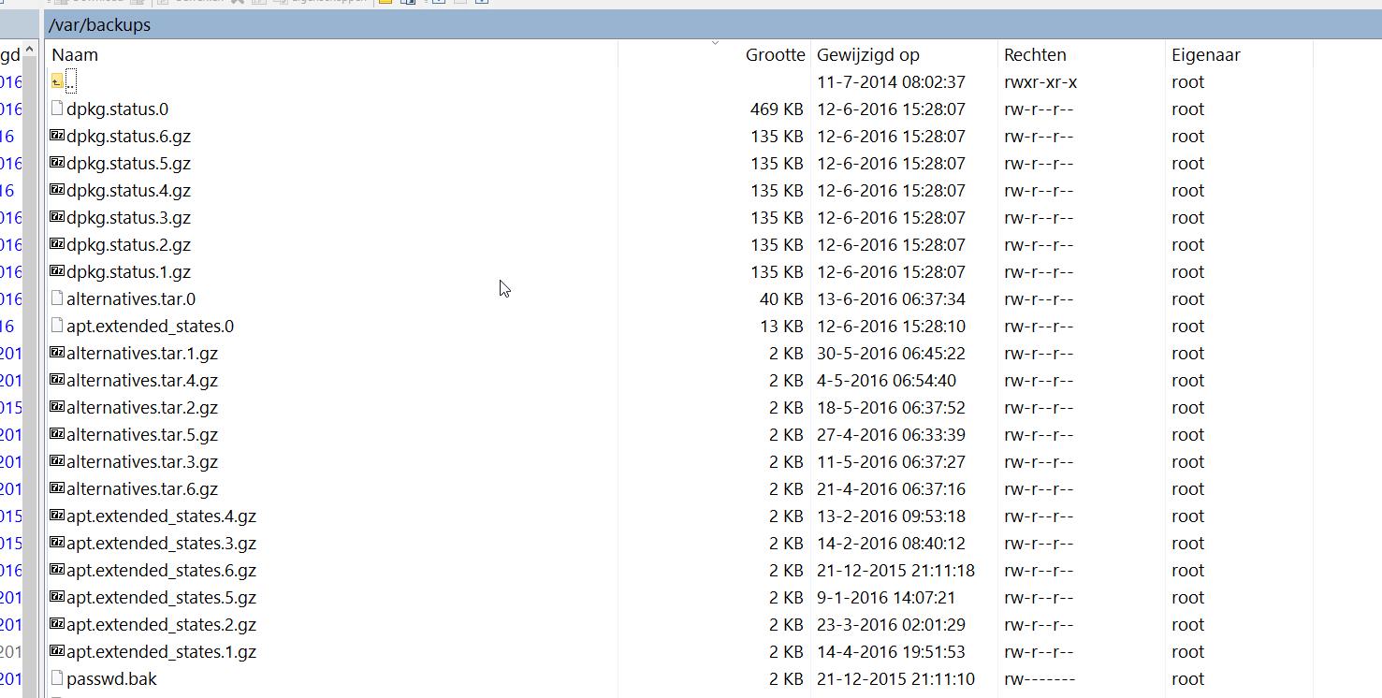Click the alternatives.tar.1.gz archive icon
The height and width of the screenshot is (698, 1382).
click(57, 353)
